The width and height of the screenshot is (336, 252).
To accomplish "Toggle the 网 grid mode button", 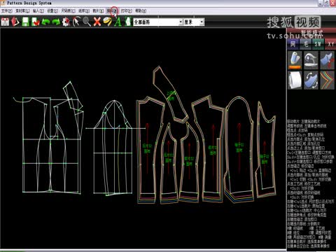I will 293,44.
